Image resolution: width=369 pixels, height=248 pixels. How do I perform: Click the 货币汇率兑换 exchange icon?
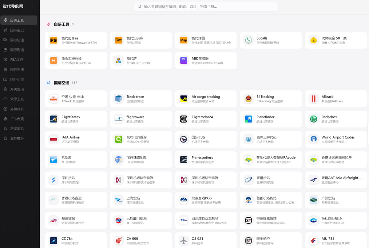click(54, 60)
